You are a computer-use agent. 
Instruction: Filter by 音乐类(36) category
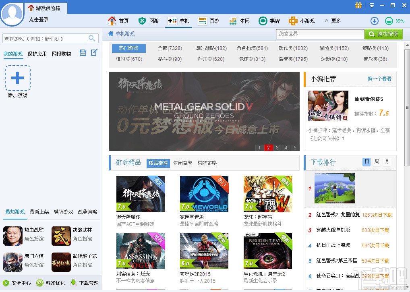click(375, 59)
